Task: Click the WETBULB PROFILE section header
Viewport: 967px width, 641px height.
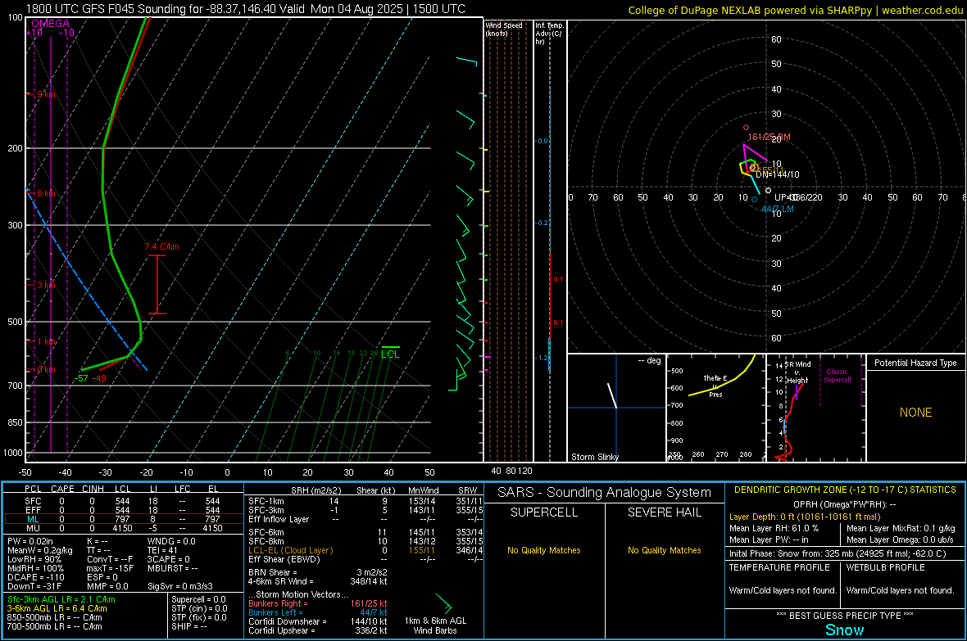Action: pos(886,567)
